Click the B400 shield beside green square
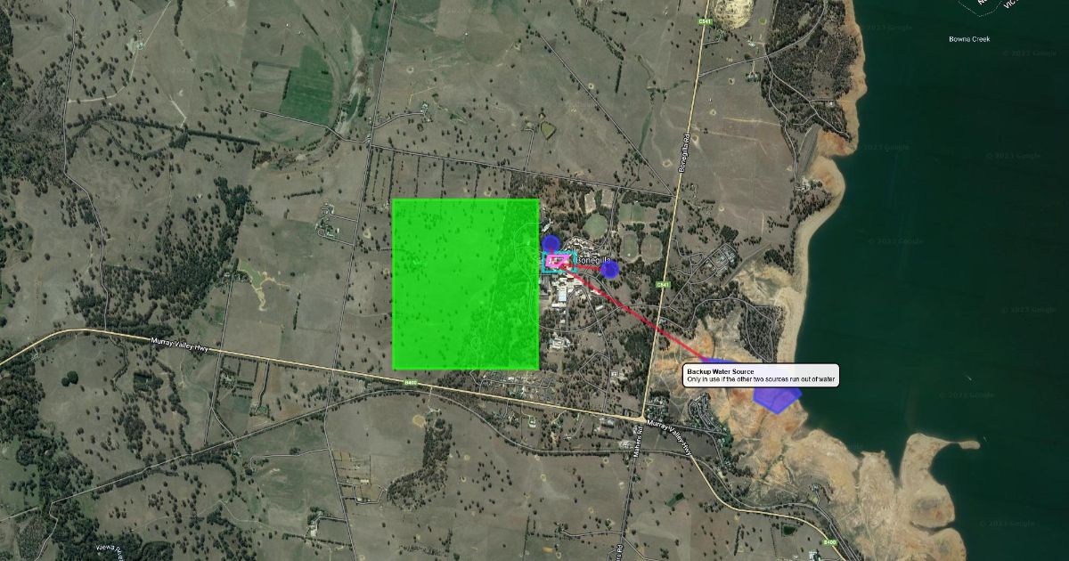 coord(411,383)
